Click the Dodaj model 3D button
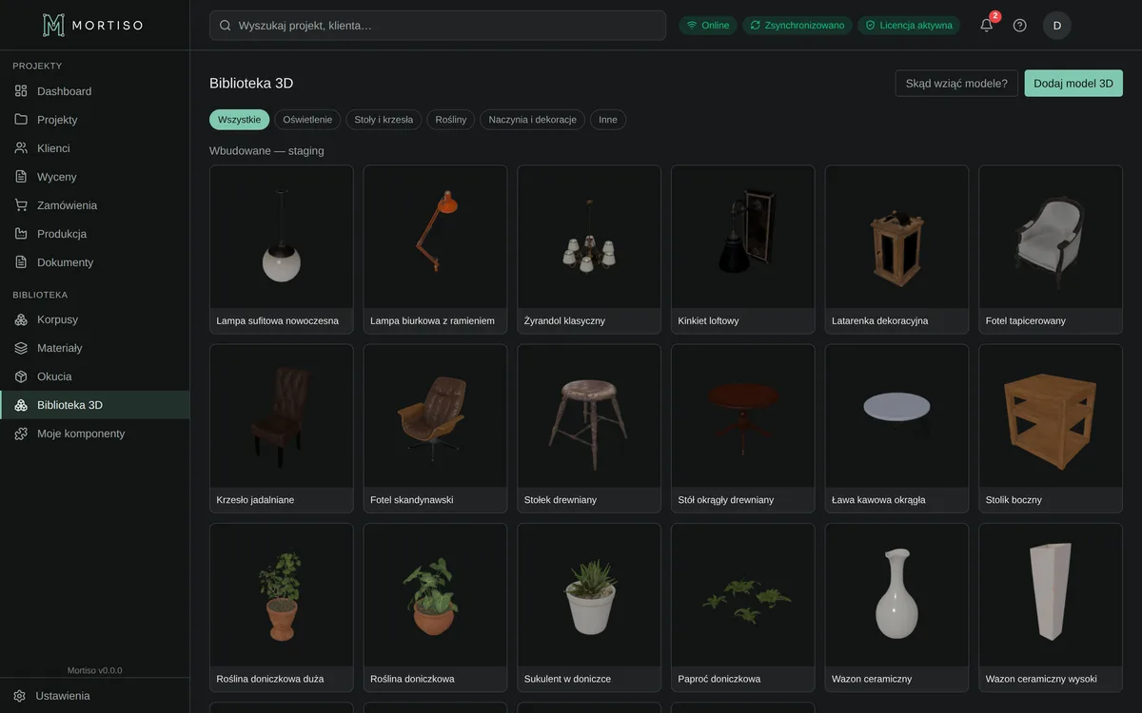This screenshot has width=1142, height=713. (x=1073, y=84)
